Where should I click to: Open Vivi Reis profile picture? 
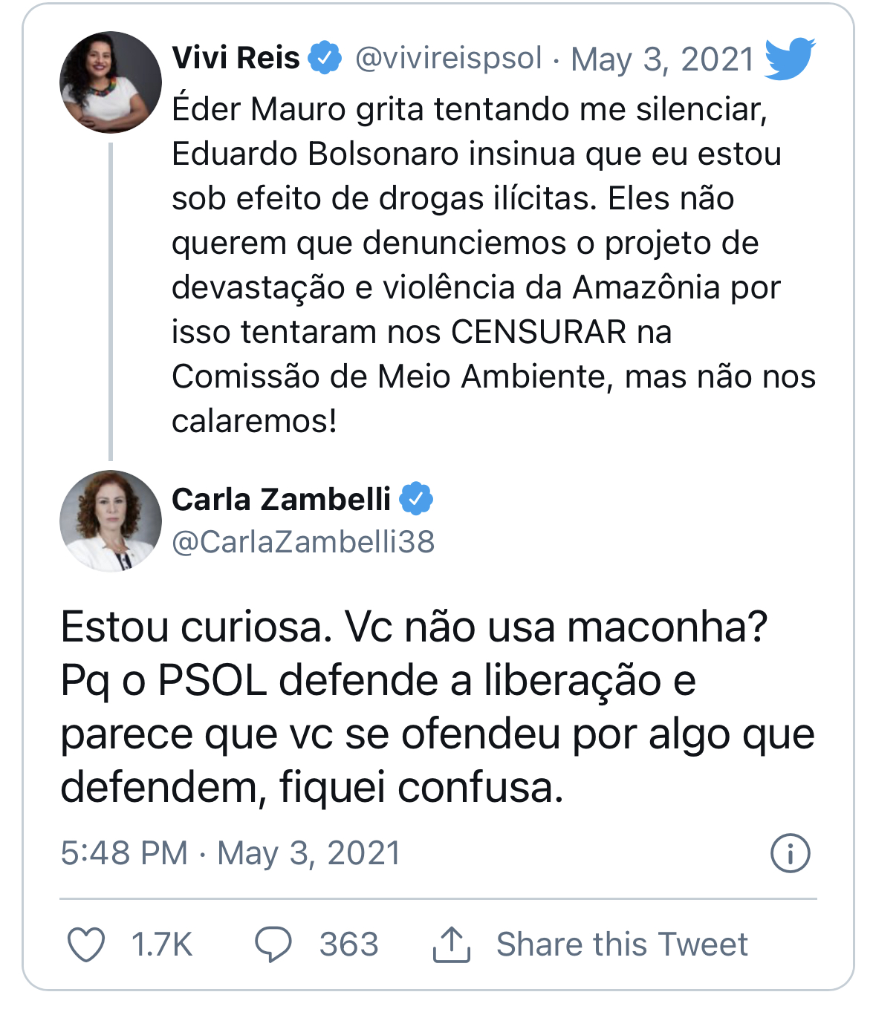click(110, 82)
